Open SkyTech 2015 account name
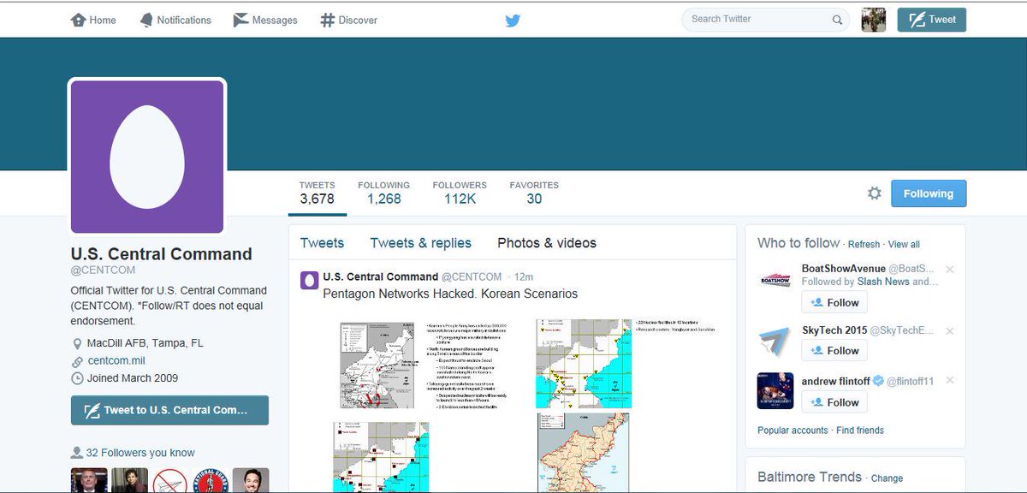1027x493 pixels. click(834, 330)
